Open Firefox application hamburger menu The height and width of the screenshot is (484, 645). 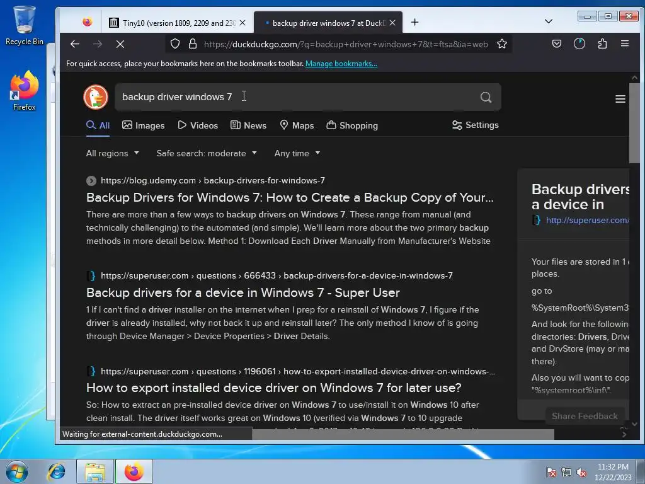624,43
